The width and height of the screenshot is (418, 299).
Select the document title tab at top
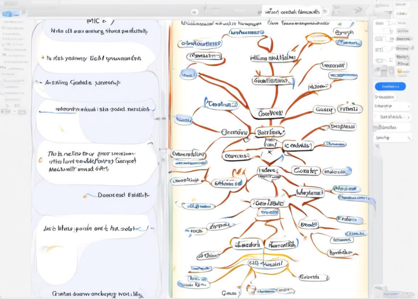tap(292, 11)
